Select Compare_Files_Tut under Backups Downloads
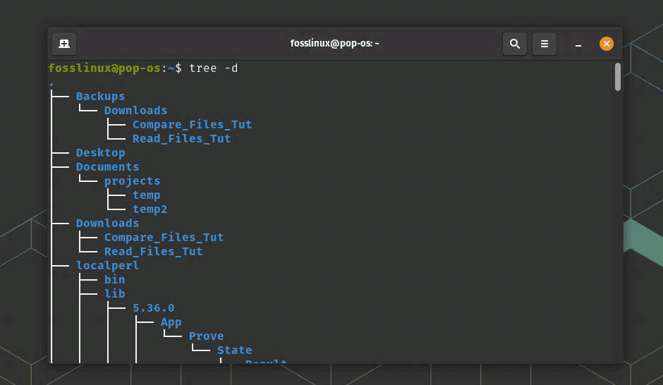663x385 pixels. pyautogui.click(x=192, y=125)
